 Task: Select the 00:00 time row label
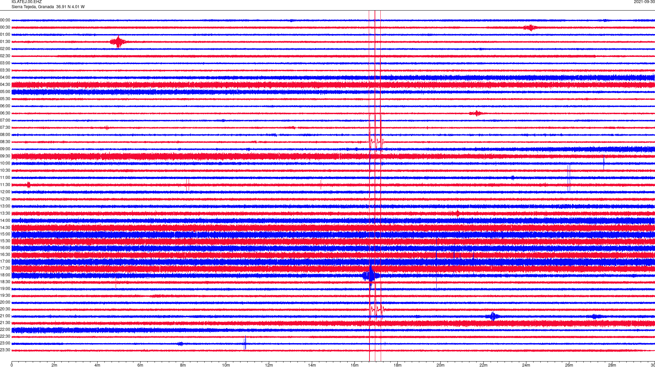click(x=5, y=20)
